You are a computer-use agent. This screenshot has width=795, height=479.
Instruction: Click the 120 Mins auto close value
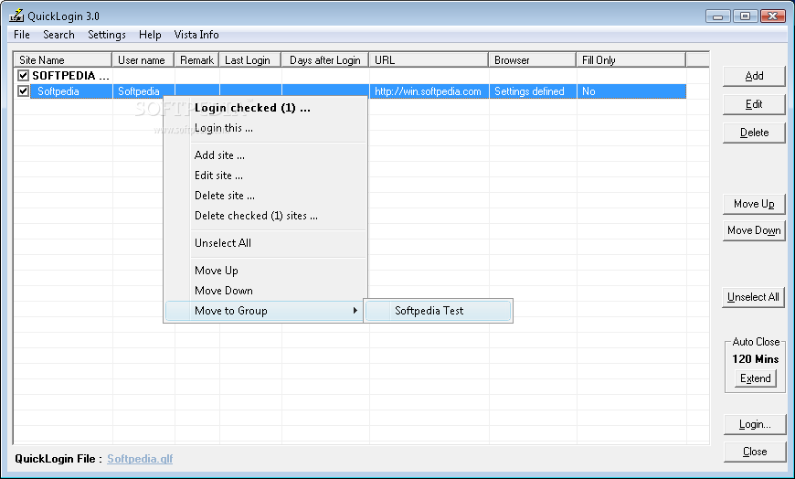(x=756, y=358)
